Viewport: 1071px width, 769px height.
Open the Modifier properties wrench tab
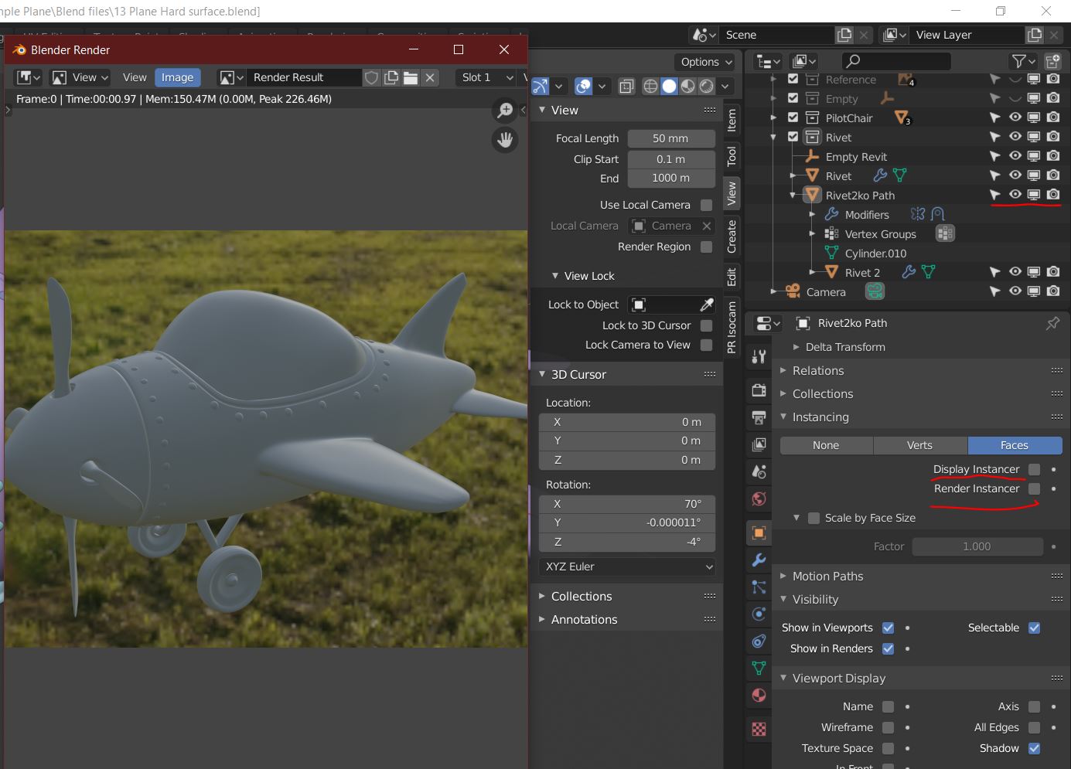pyautogui.click(x=759, y=560)
